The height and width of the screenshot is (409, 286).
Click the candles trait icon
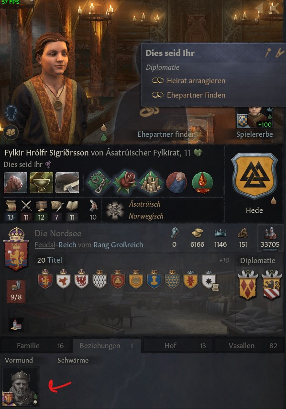coord(151,182)
